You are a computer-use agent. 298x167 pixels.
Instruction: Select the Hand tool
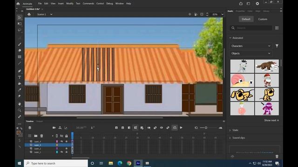coord(20,104)
